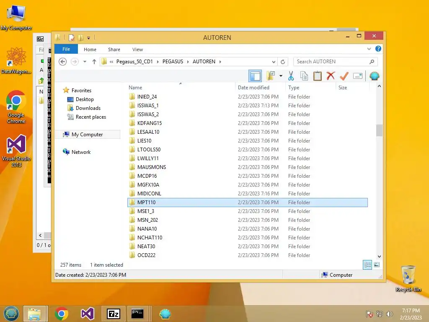Click the orange checkmark Properties icon
This screenshot has width=429, height=322.
pos(344,76)
